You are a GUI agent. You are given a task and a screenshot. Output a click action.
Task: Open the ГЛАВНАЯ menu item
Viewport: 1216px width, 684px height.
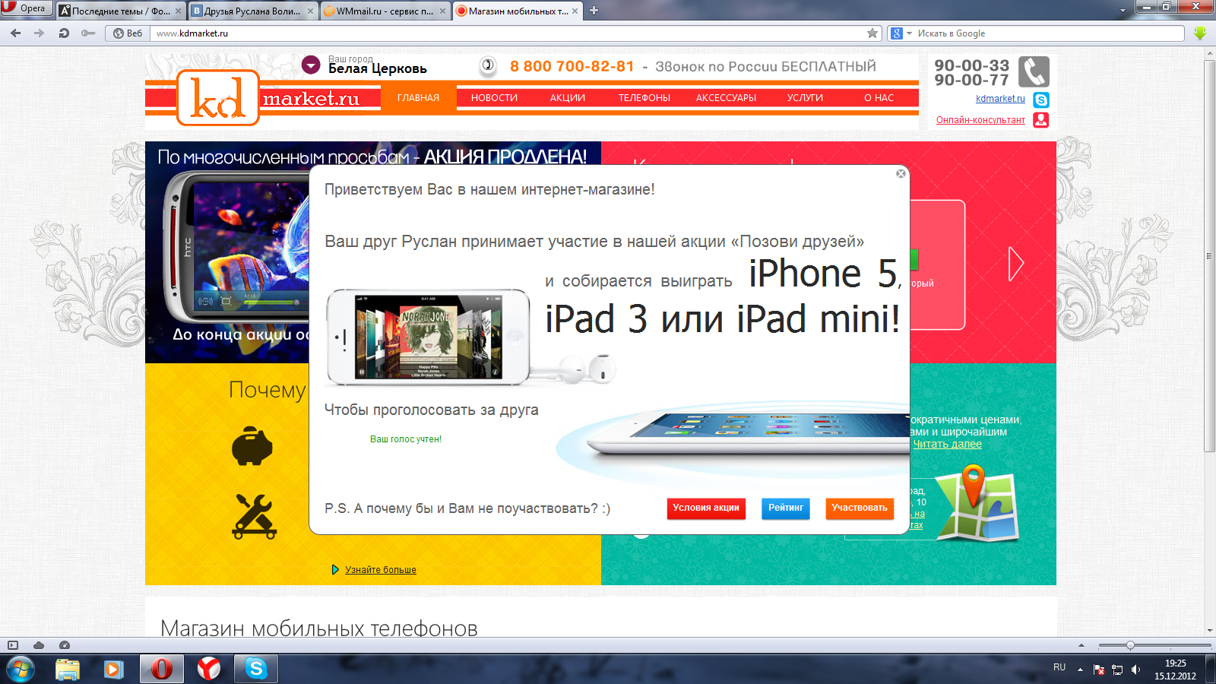click(x=418, y=98)
